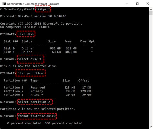The height and width of the screenshot is (129, 153).
Task: Click the Copyright Microsoft Corporation line
Action: coord(41,24)
